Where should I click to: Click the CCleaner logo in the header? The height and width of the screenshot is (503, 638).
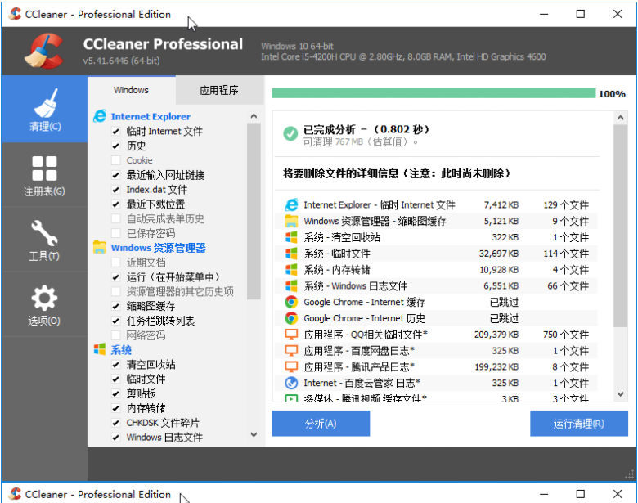coord(44,51)
